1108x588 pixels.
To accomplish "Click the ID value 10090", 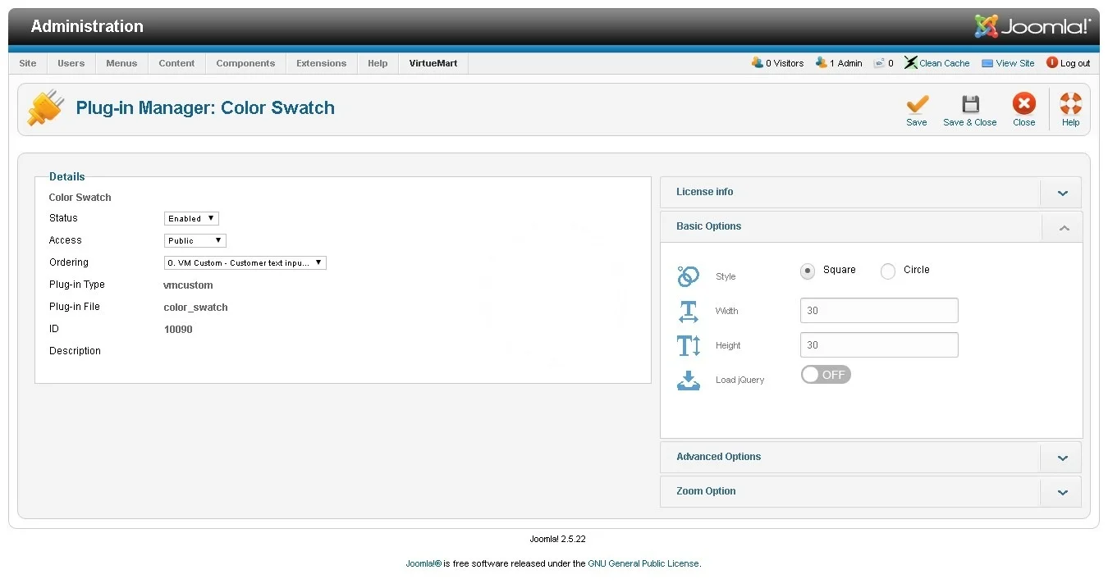I will tap(178, 330).
